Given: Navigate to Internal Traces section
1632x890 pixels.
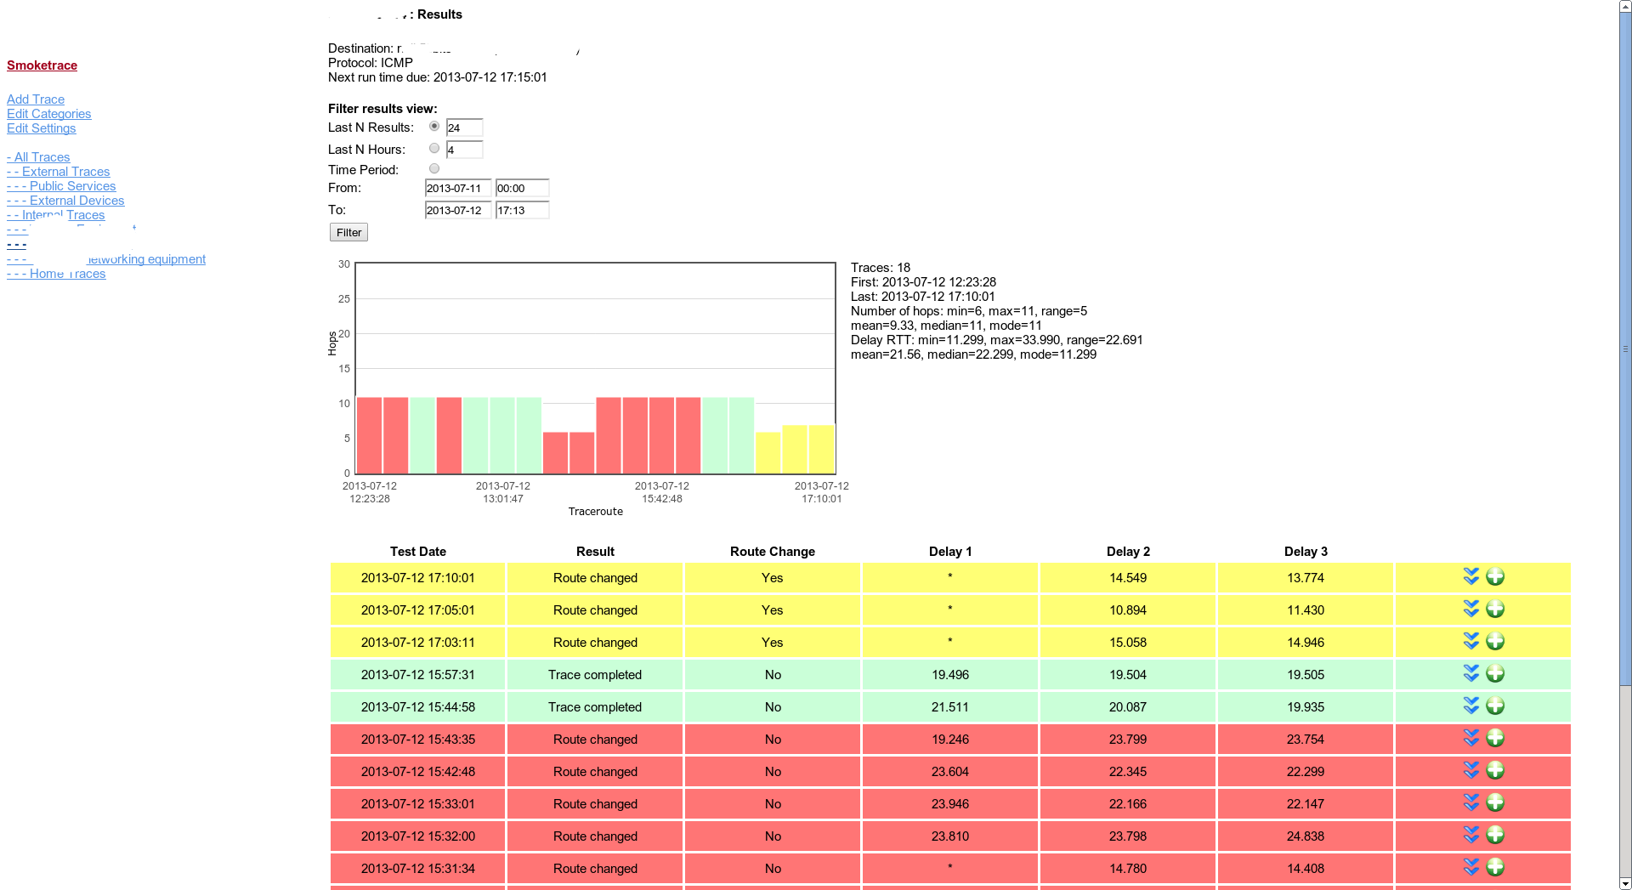Looking at the screenshot, I should (x=55, y=215).
